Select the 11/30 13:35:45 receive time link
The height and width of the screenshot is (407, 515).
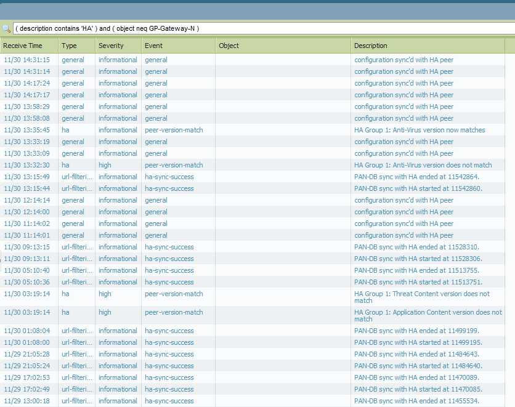[26, 130]
